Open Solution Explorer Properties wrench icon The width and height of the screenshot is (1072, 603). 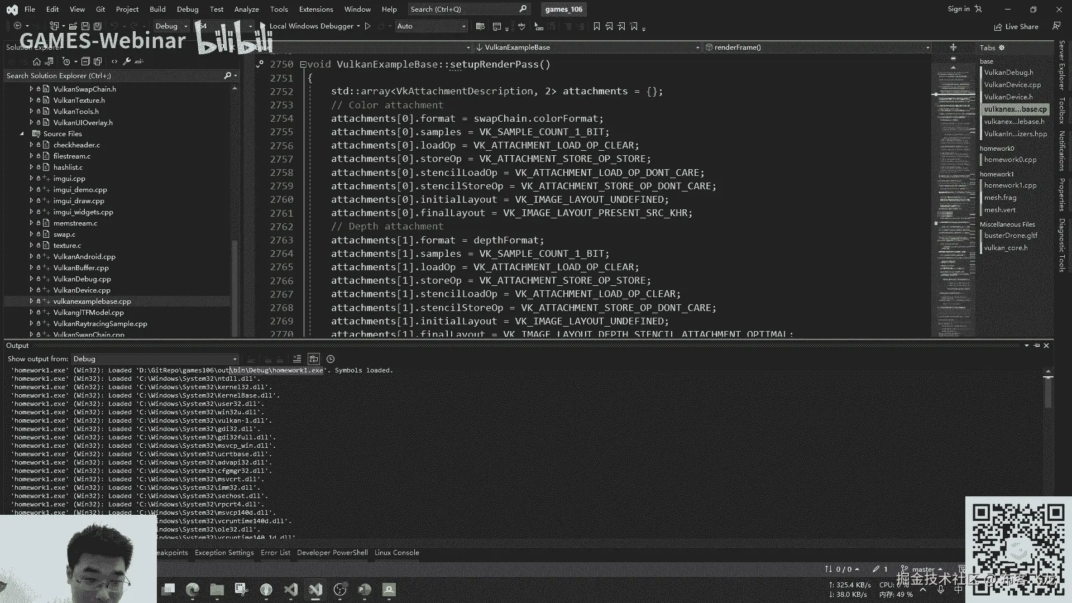pyautogui.click(x=127, y=61)
